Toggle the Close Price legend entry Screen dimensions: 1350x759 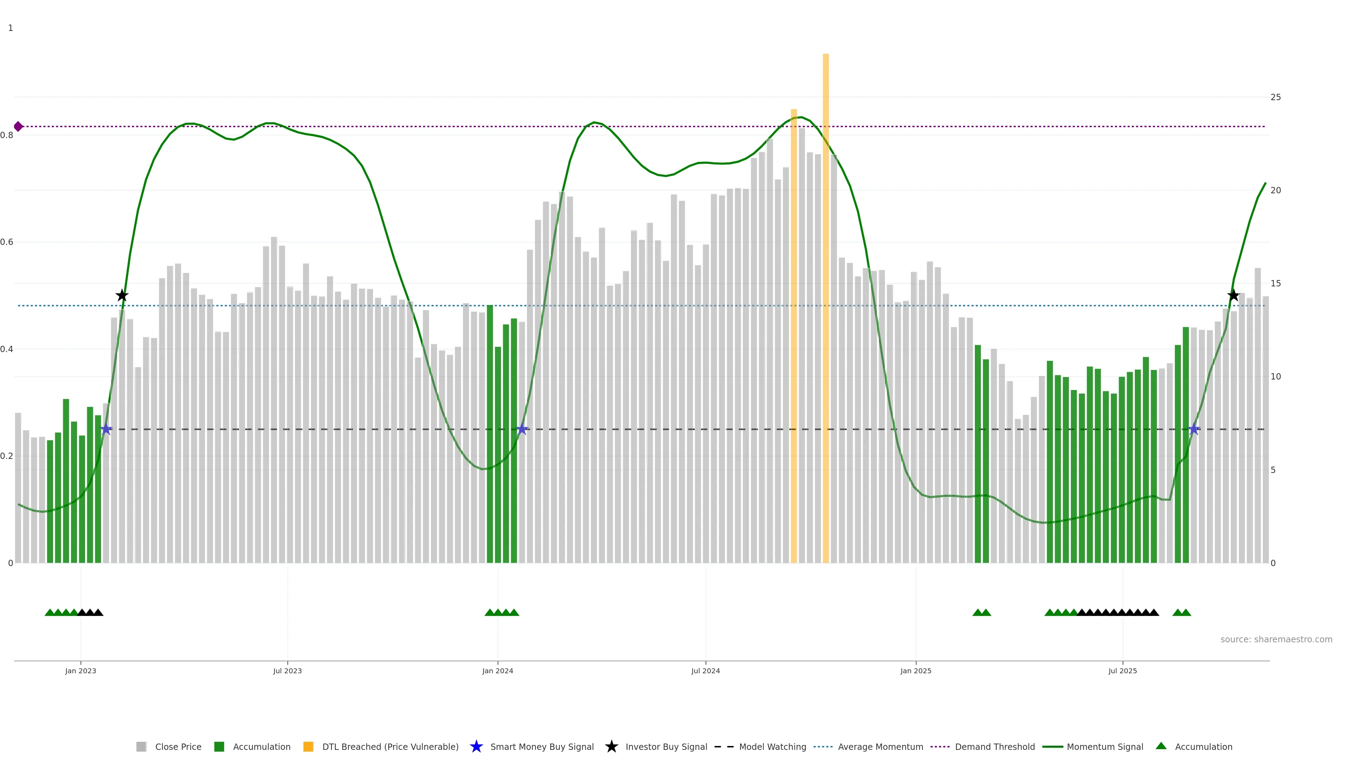pos(178,746)
